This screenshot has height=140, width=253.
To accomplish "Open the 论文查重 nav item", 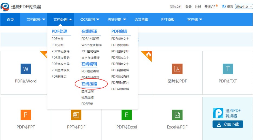I will tap(141, 20).
